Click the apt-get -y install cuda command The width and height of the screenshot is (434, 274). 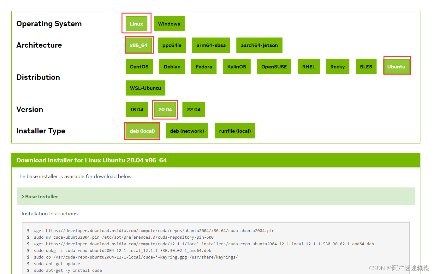[68, 270]
